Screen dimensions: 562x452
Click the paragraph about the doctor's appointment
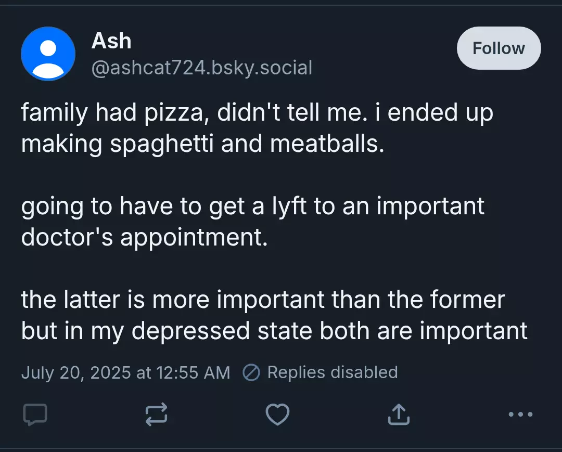(x=253, y=222)
